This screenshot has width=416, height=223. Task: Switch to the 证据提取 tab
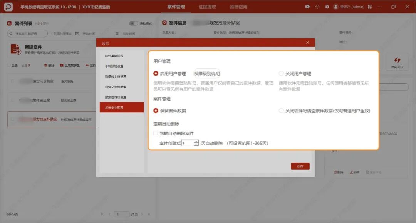[x=207, y=7]
